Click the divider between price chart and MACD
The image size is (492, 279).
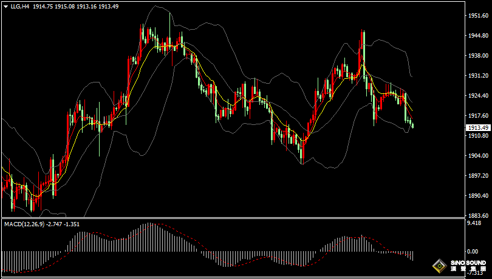(232, 218)
